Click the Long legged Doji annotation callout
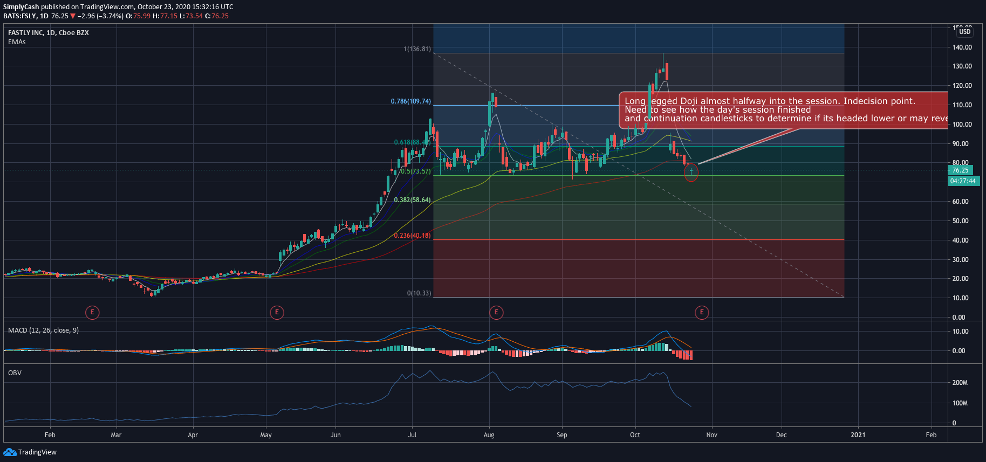 click(x=783, y=110)
